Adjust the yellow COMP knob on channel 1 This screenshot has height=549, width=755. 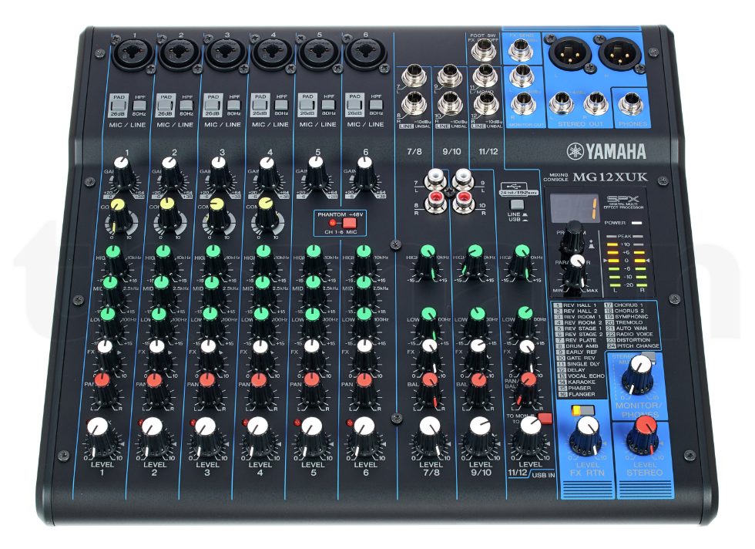tap(119, 215)
